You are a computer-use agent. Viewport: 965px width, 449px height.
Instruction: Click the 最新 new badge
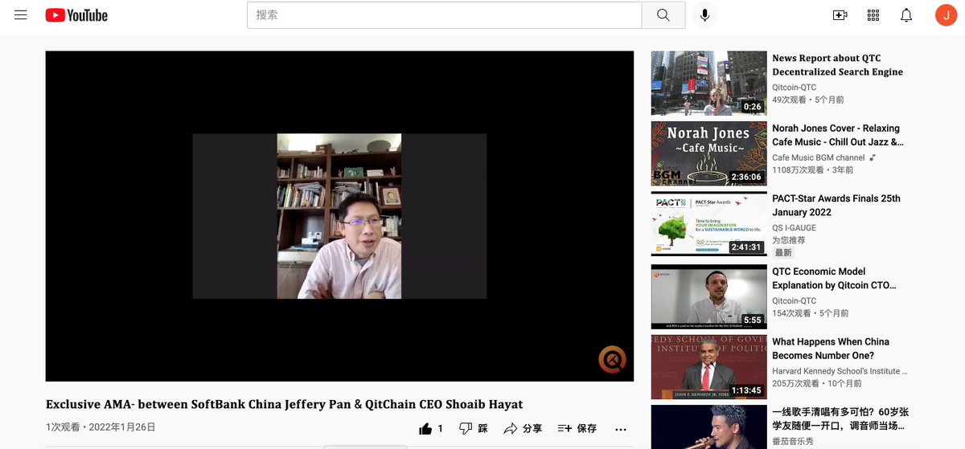[783, 252]
